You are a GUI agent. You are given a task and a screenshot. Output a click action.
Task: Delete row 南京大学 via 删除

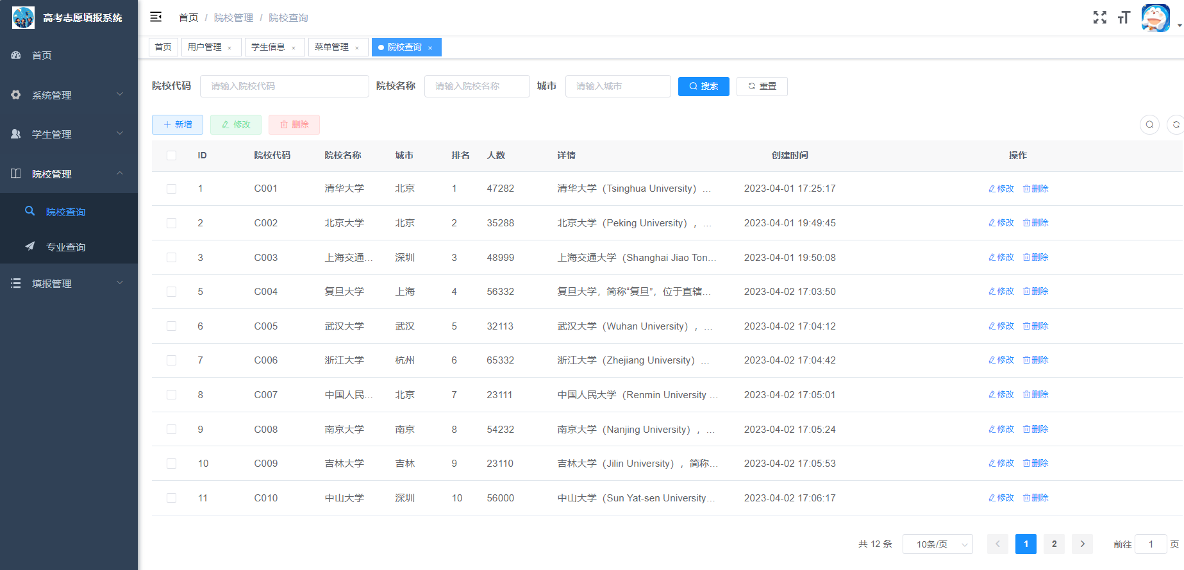click(x=1035, y=429)
